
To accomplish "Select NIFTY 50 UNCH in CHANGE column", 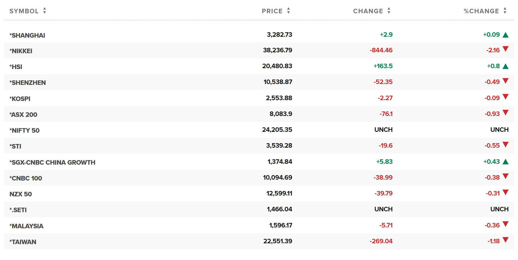I will pos(383,130).
